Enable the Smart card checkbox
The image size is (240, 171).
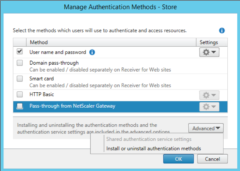coord(20,79)
